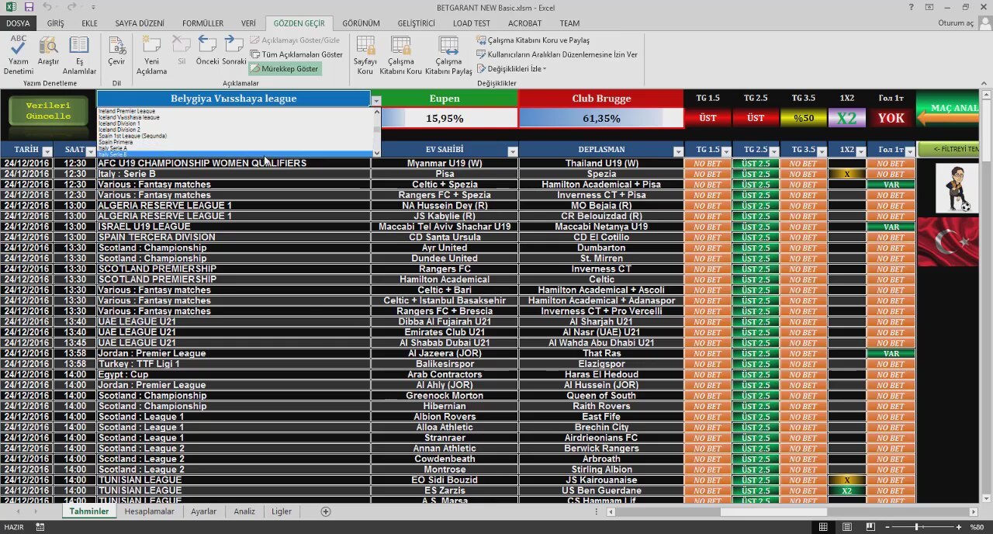Open the Analiz sheet tab
The width and height of the screenshot is (993, 534).
[244, 511]
